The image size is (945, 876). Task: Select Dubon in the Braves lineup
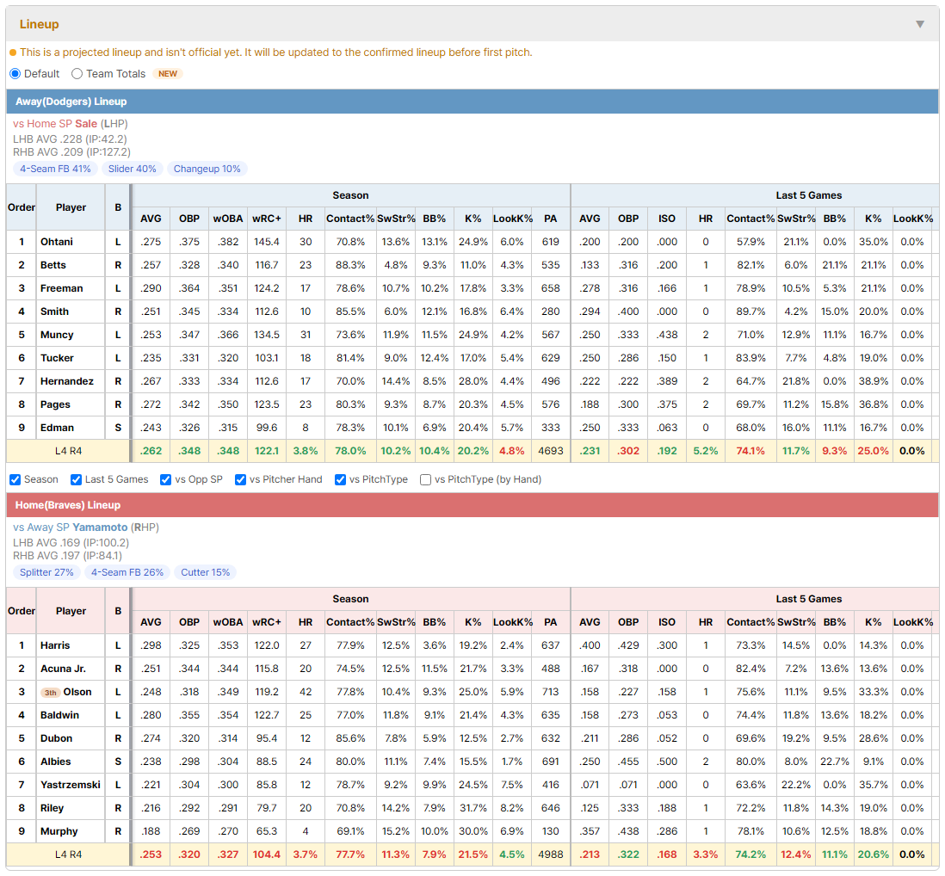[56, 738]
